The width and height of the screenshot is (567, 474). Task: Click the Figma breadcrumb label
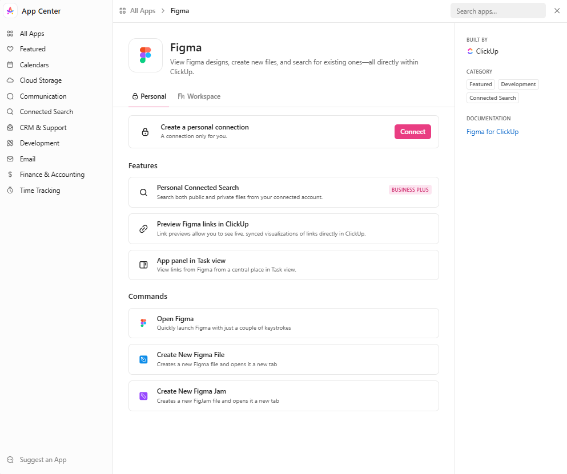[180, 11]
